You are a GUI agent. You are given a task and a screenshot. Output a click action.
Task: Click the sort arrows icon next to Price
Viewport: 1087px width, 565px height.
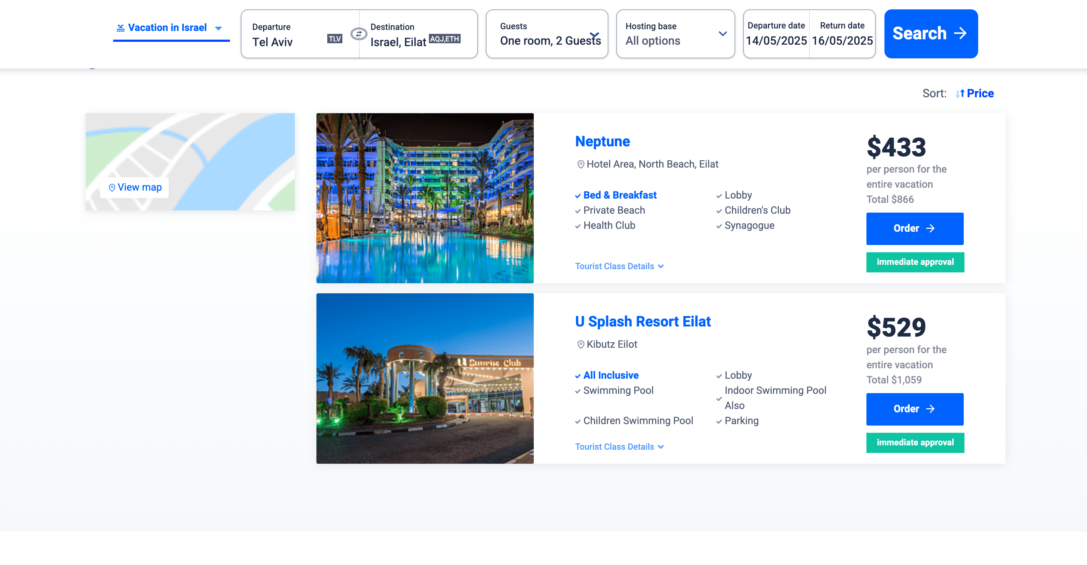click(x=960, y=94)
